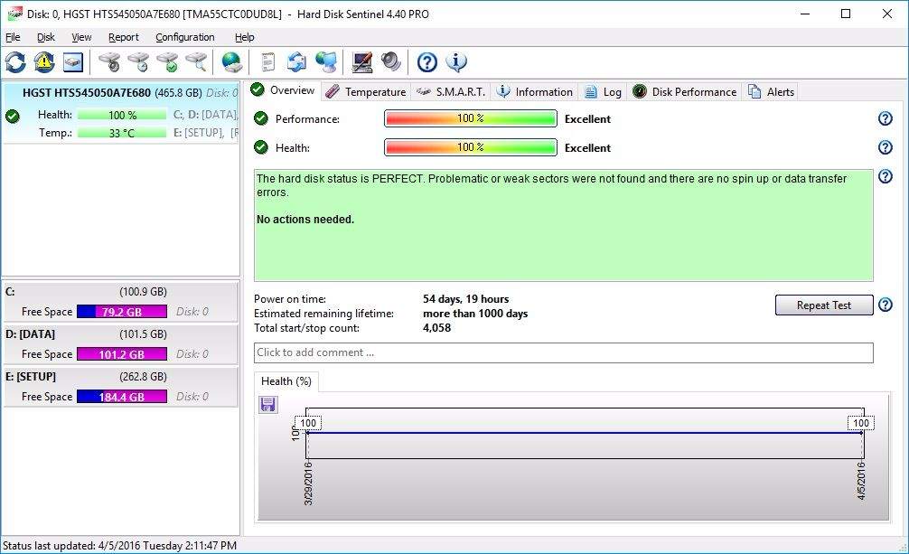Image resolution: width=909 pixels, height=554 pixels.
Task: Click the purple floppy save icon on graph
Action: (x=267, y=404)
